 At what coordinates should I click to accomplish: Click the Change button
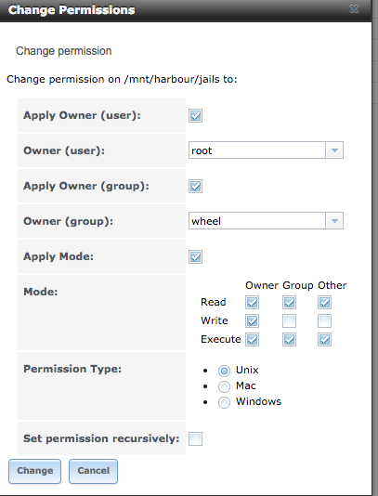[34, 471]
